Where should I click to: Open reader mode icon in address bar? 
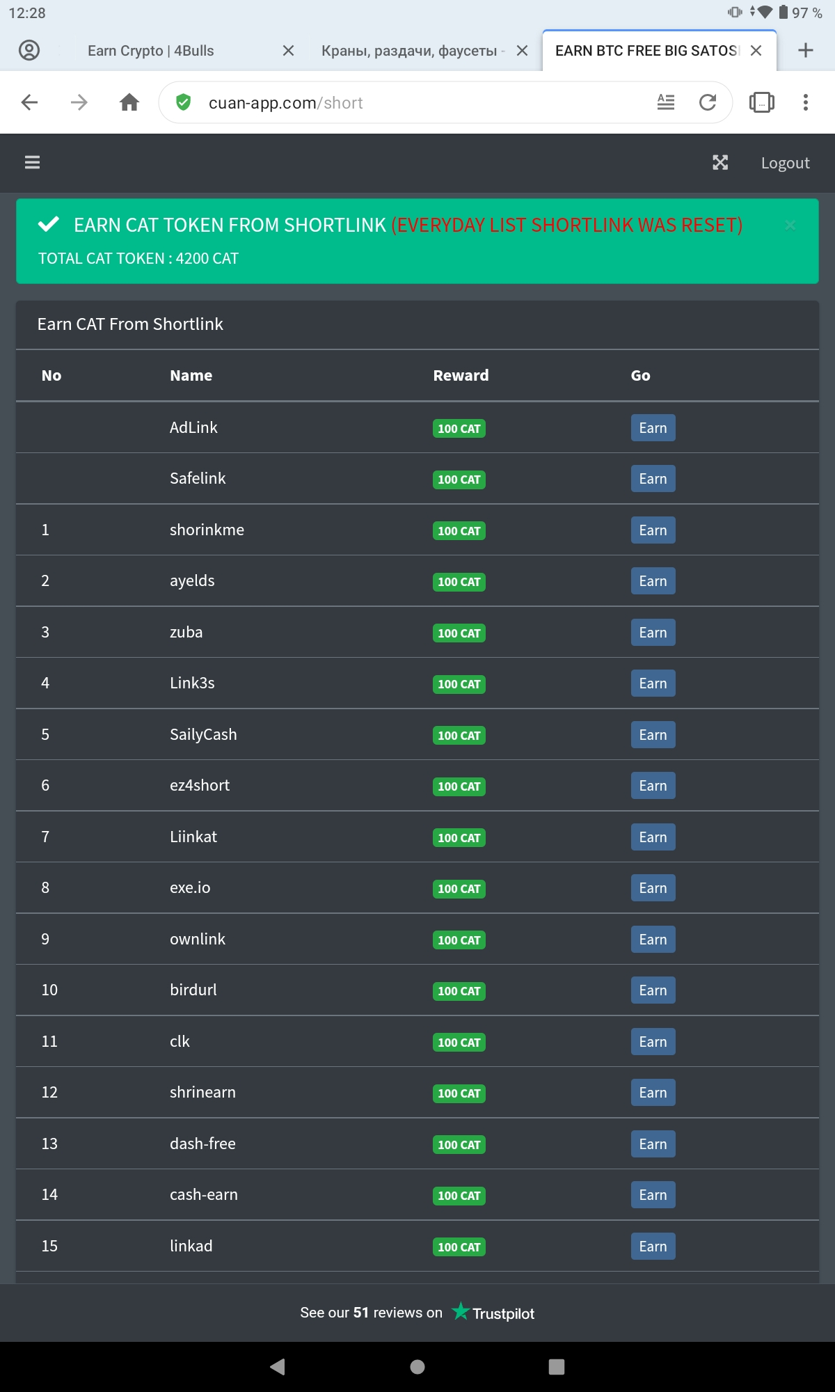coord(666,103)
